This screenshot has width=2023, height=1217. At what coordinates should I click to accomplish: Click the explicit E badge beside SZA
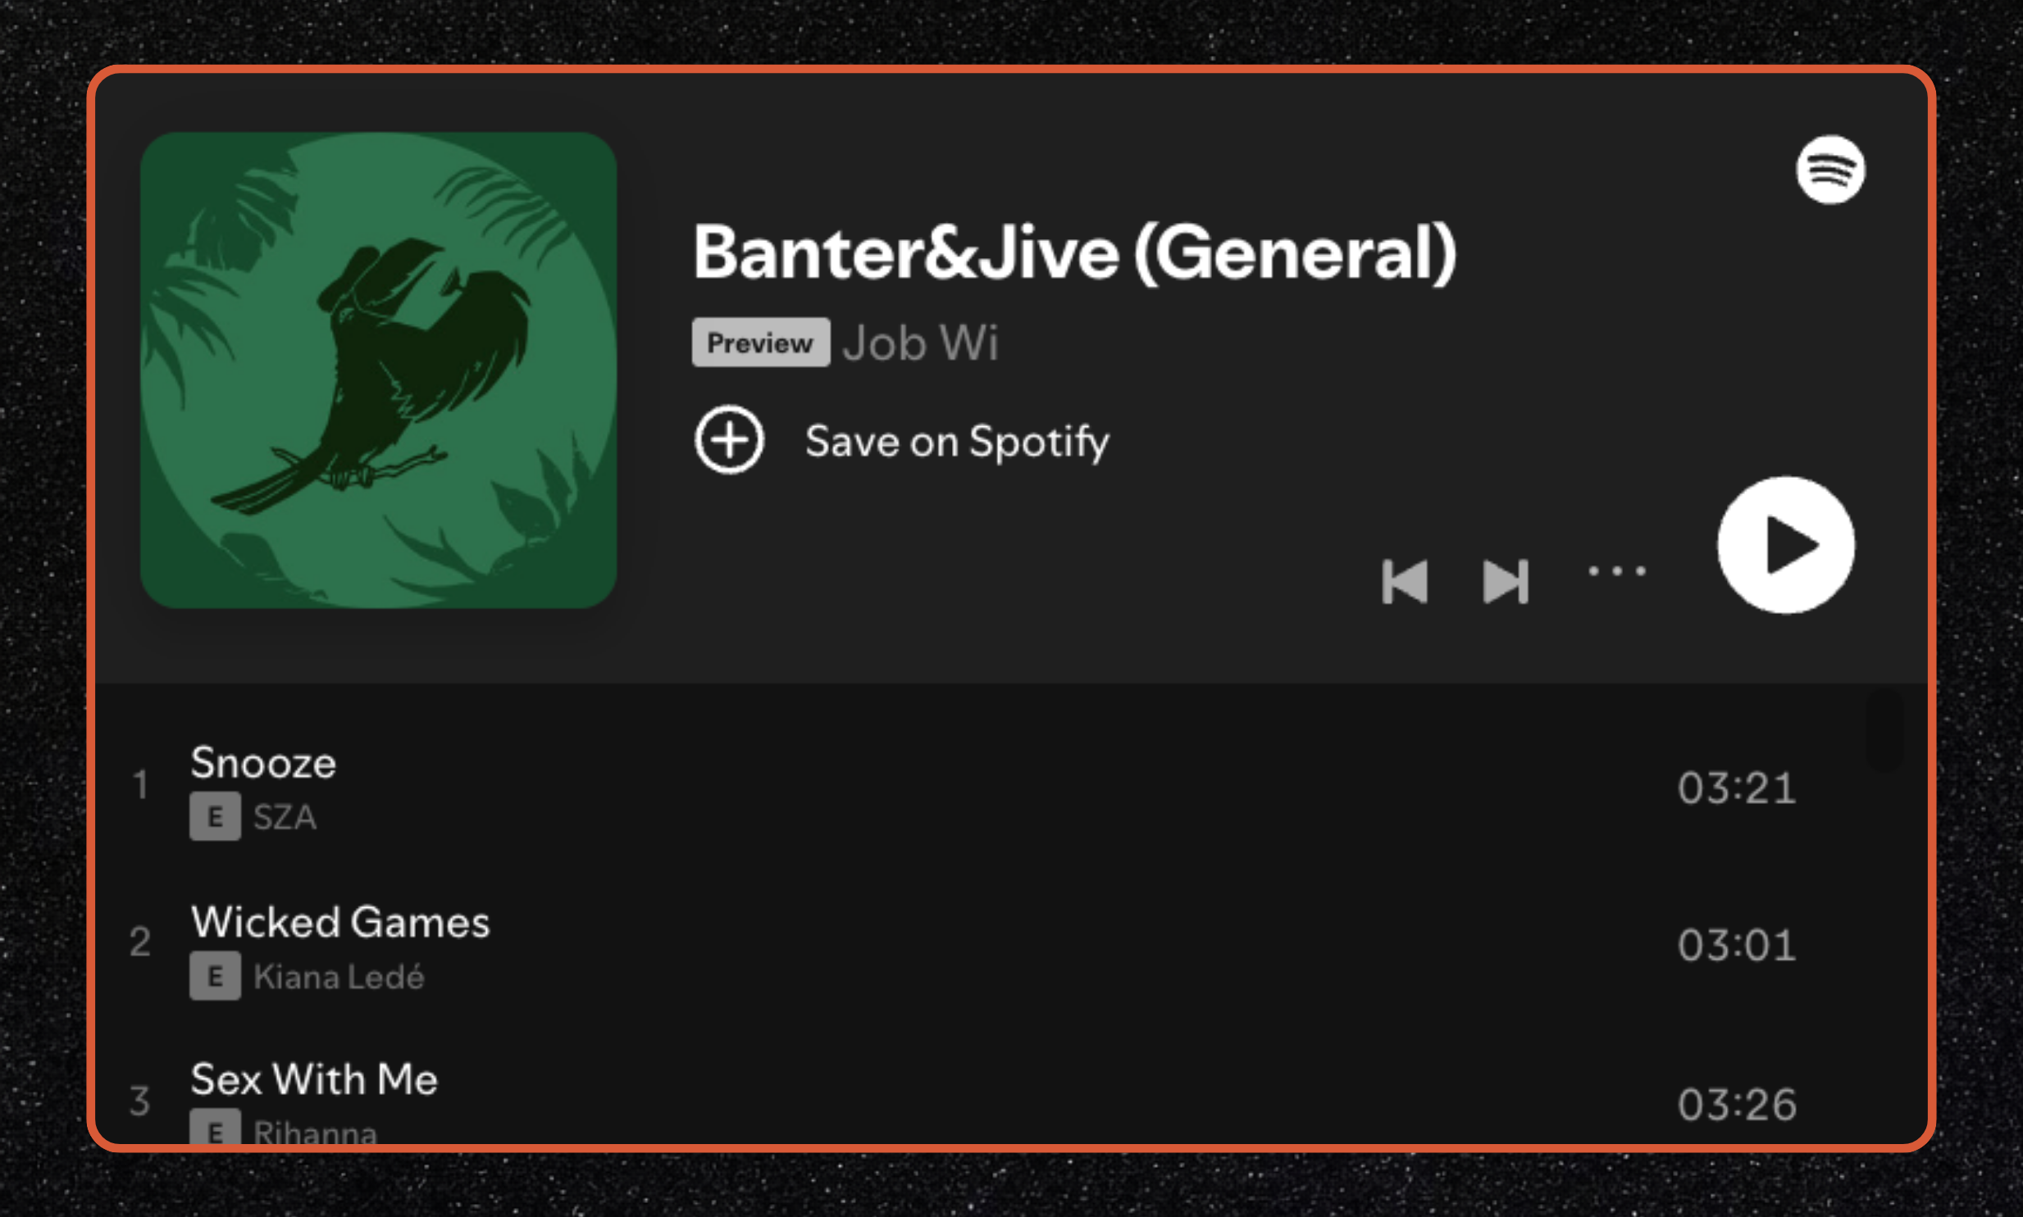(215, 816)
